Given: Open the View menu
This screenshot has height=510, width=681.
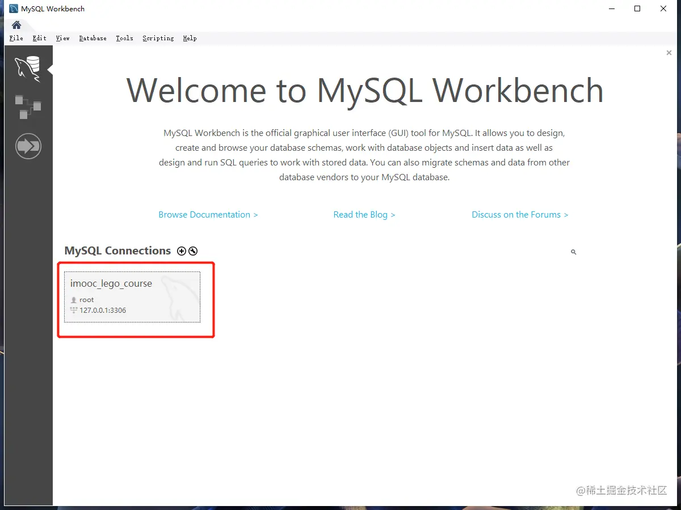Looking at the screenshot, I should (x=63, y=38).
